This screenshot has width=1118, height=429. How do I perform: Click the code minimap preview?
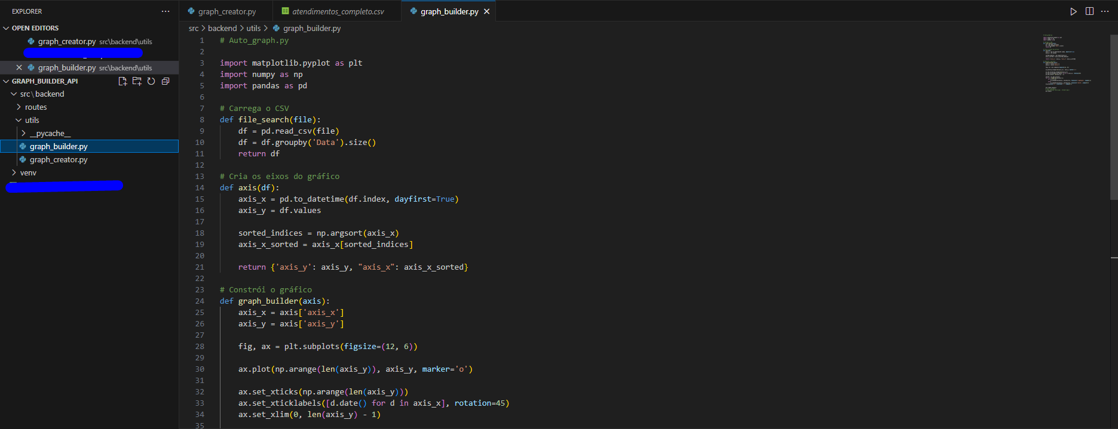click(x=1067, y=63)
